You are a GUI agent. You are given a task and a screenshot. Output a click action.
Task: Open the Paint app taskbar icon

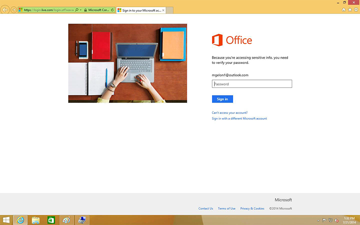pyautogui.click(x=66, y=220)
